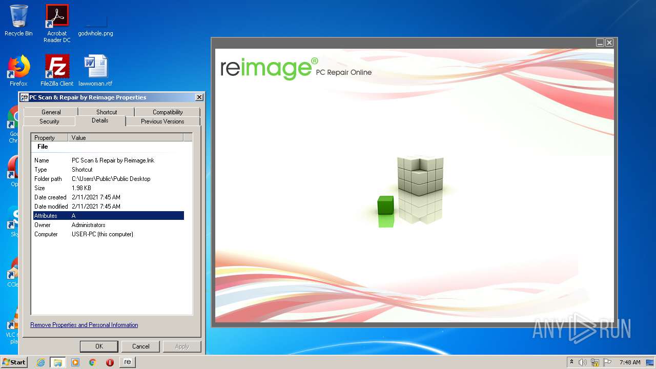Switch to the Compatibility tab

click(168, 112)
